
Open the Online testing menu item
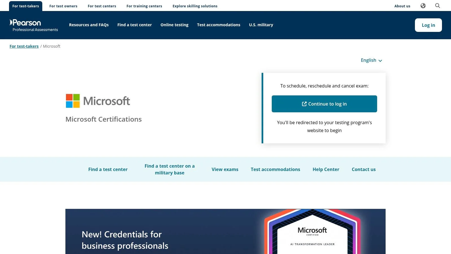click(174, 25)
